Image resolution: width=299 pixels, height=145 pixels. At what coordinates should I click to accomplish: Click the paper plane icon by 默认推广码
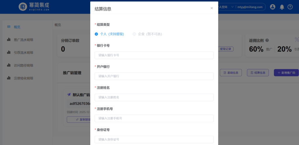[x=69, y=95]
